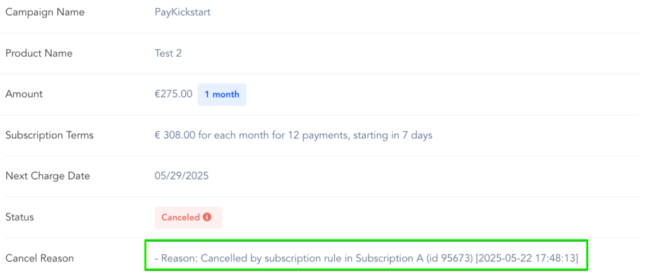Click the Canceled status badge
Screen dimensions: 647x276
188,217
